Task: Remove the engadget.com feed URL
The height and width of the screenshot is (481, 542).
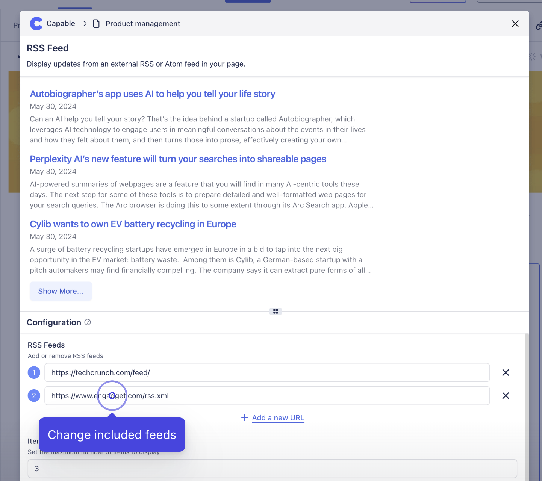Action: (506, 396)
